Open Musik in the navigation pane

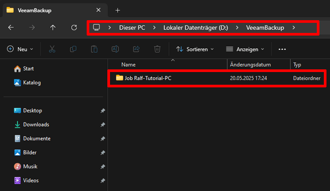[x=26, y=166]
